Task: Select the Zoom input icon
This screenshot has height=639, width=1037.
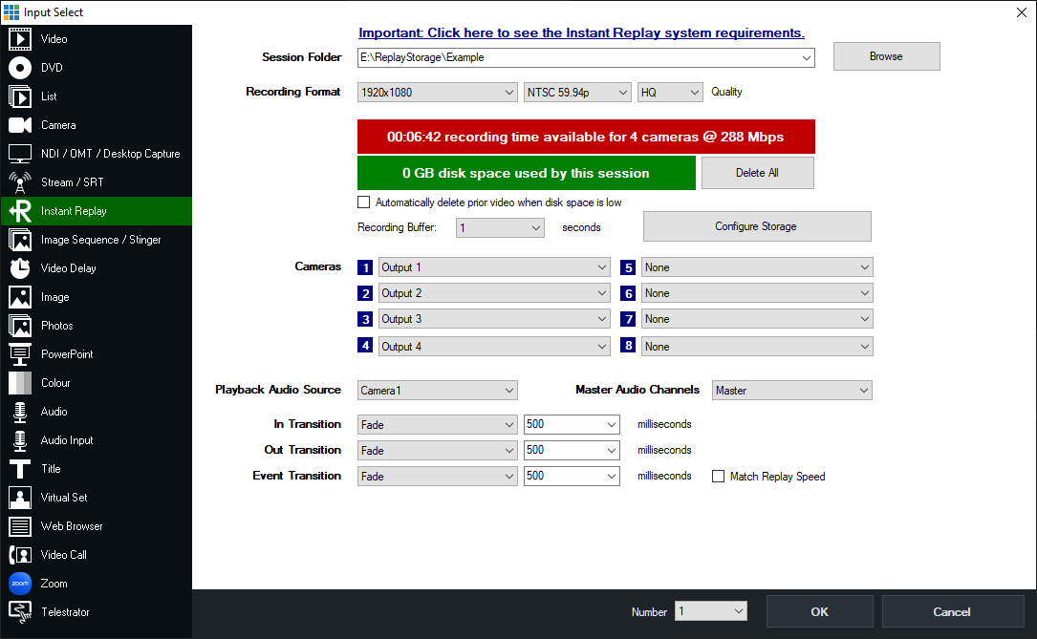Action: coord(20,584)
